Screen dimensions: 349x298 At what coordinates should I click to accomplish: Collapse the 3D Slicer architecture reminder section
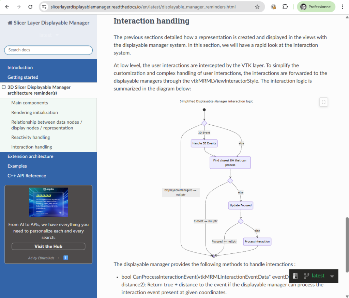pos(4,87)
